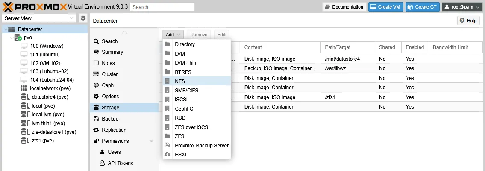The height and width of the screenshot is (171, 485).
Task: Click storage icon of zfs1 (pve)
Action: click(25, 141)
